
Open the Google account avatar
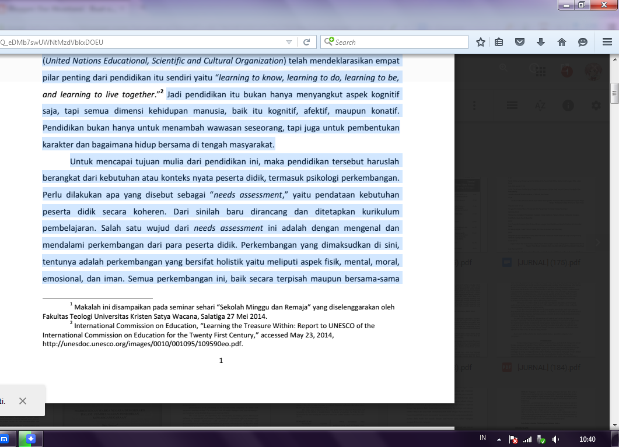click(x=593, y=71)
